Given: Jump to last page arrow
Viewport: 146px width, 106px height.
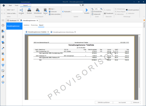Looking at the screenshot, I should pyautogui.click(x=4, y=13).
